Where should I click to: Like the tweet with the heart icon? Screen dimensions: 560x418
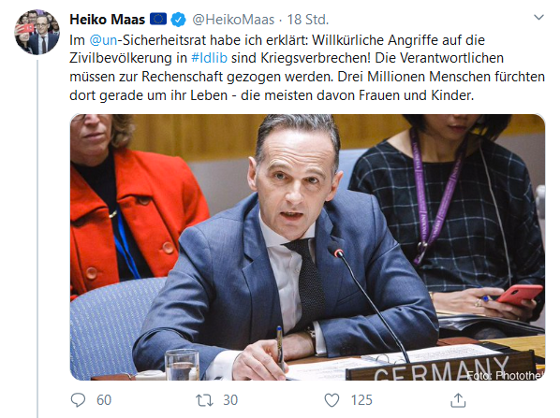(x=332, y=400)
